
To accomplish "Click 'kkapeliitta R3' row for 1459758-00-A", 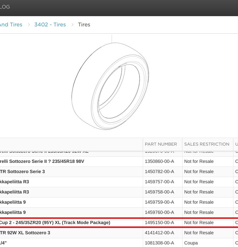I will pyautogui.click(x=119, y=192).
